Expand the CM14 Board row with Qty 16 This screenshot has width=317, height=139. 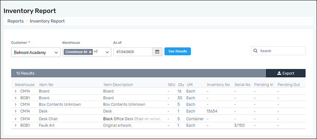click(16, 91)
